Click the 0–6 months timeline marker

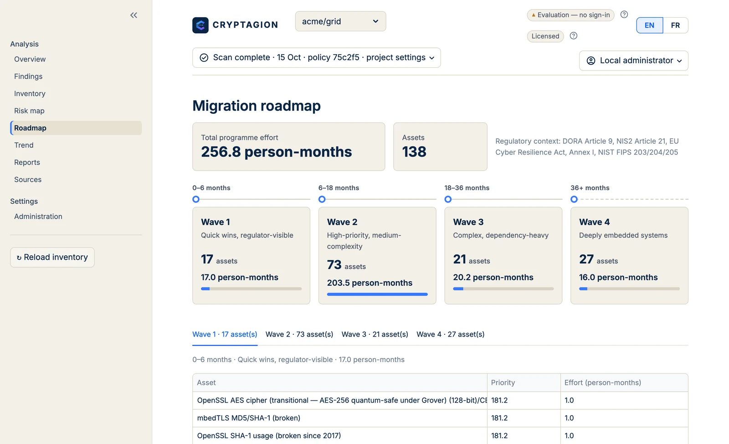click(x=196, y=199)
